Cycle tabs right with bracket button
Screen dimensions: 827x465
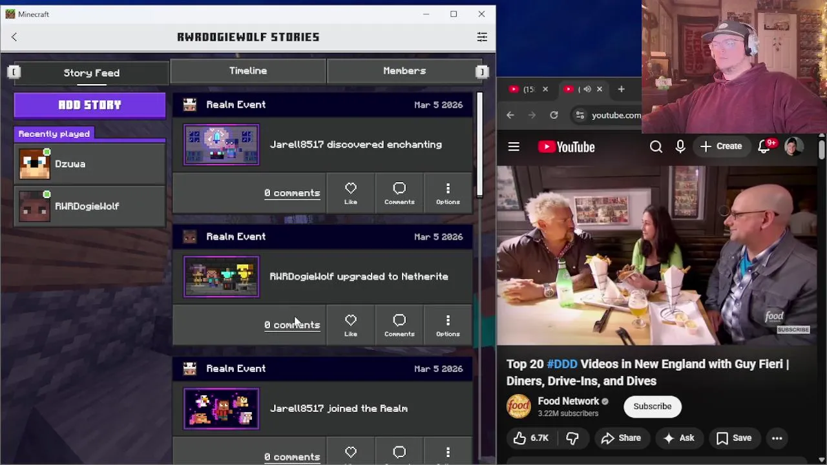click(482, 72)
